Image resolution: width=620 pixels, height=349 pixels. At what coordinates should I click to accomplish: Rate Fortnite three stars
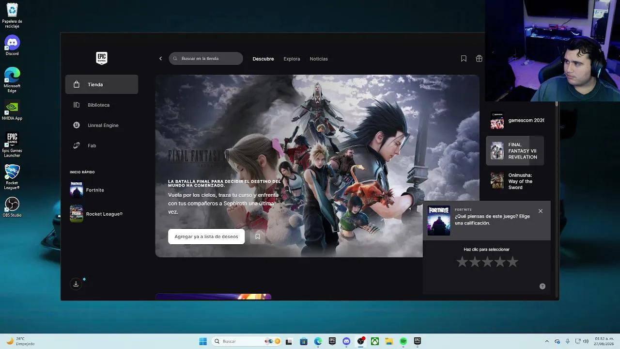pyautogui.click(x=487, y=262)
